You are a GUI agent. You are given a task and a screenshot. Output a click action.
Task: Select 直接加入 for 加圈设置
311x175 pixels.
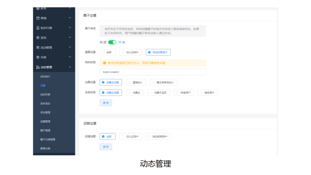[x=136, y=82]
